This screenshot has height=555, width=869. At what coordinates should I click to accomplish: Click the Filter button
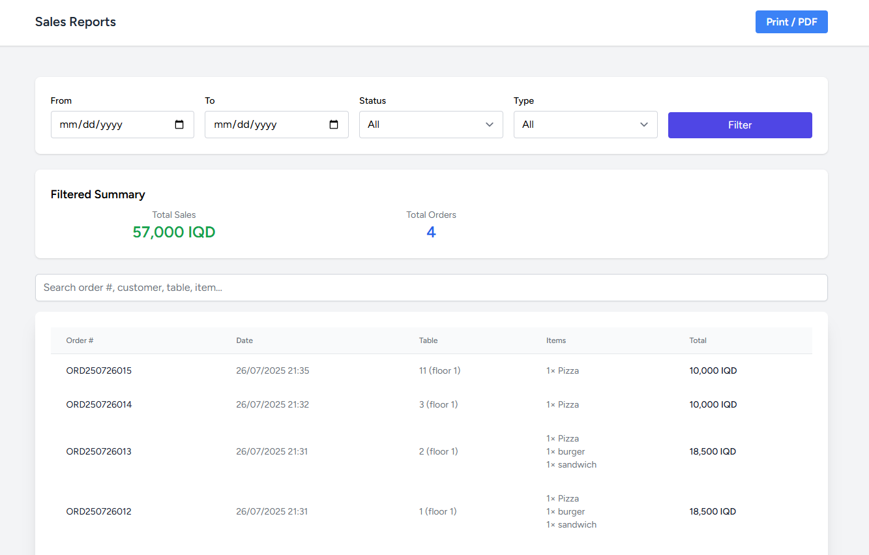point(739,125)
